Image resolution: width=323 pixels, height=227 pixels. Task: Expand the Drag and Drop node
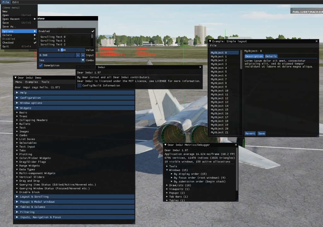(17, 181)
